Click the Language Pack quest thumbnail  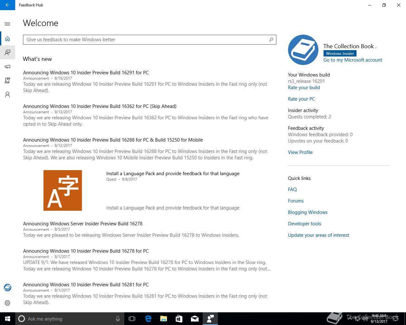[x=63, y=190]
